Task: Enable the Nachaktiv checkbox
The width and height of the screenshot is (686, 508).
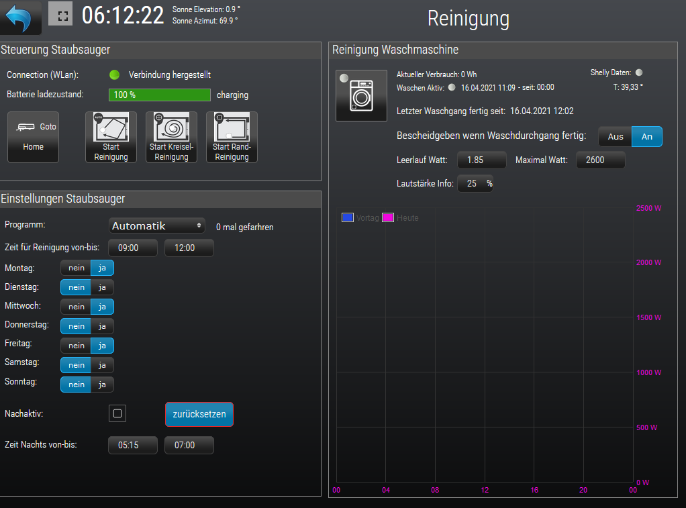Action: coord(117,414)
